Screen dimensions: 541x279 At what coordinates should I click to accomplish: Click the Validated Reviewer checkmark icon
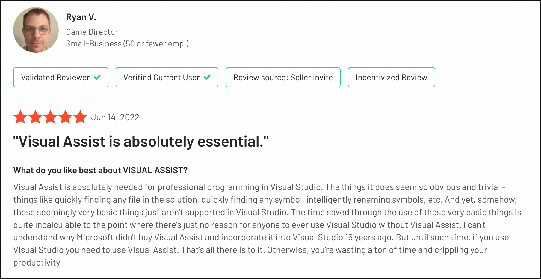(97, 77)
